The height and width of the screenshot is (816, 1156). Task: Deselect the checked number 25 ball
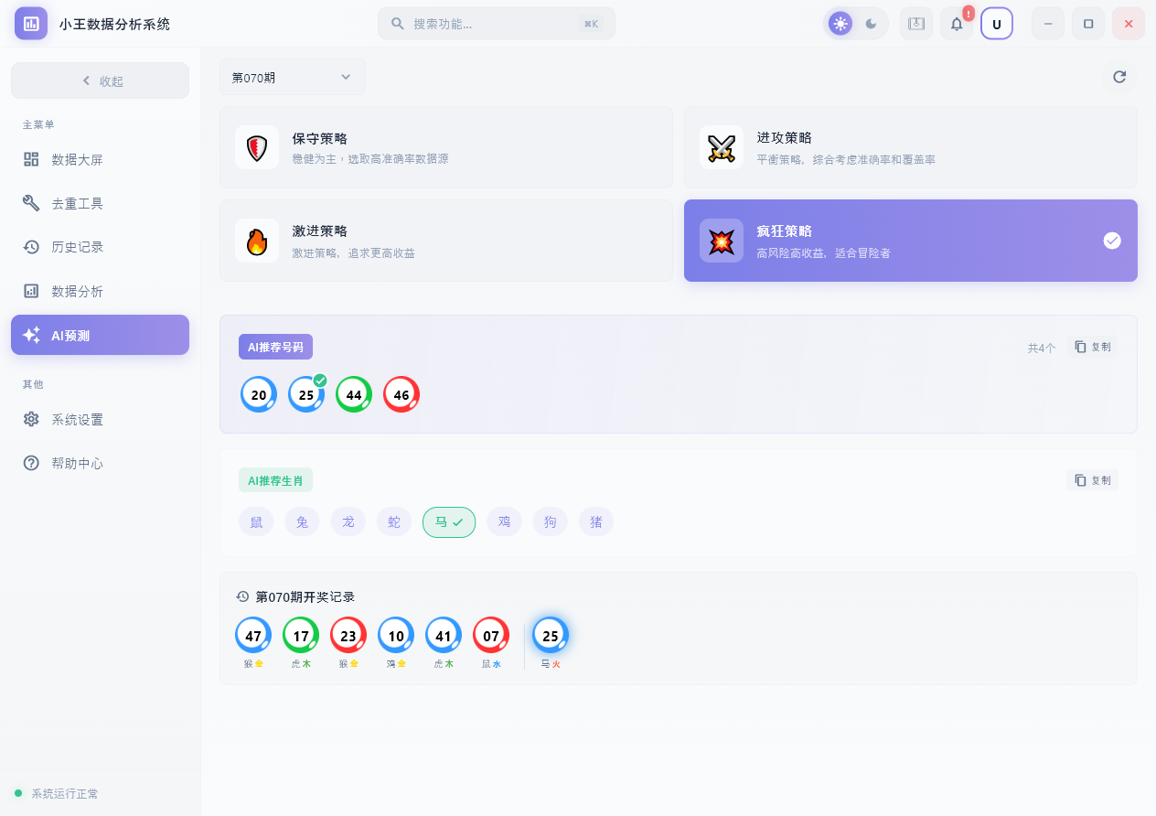point(306,394)
